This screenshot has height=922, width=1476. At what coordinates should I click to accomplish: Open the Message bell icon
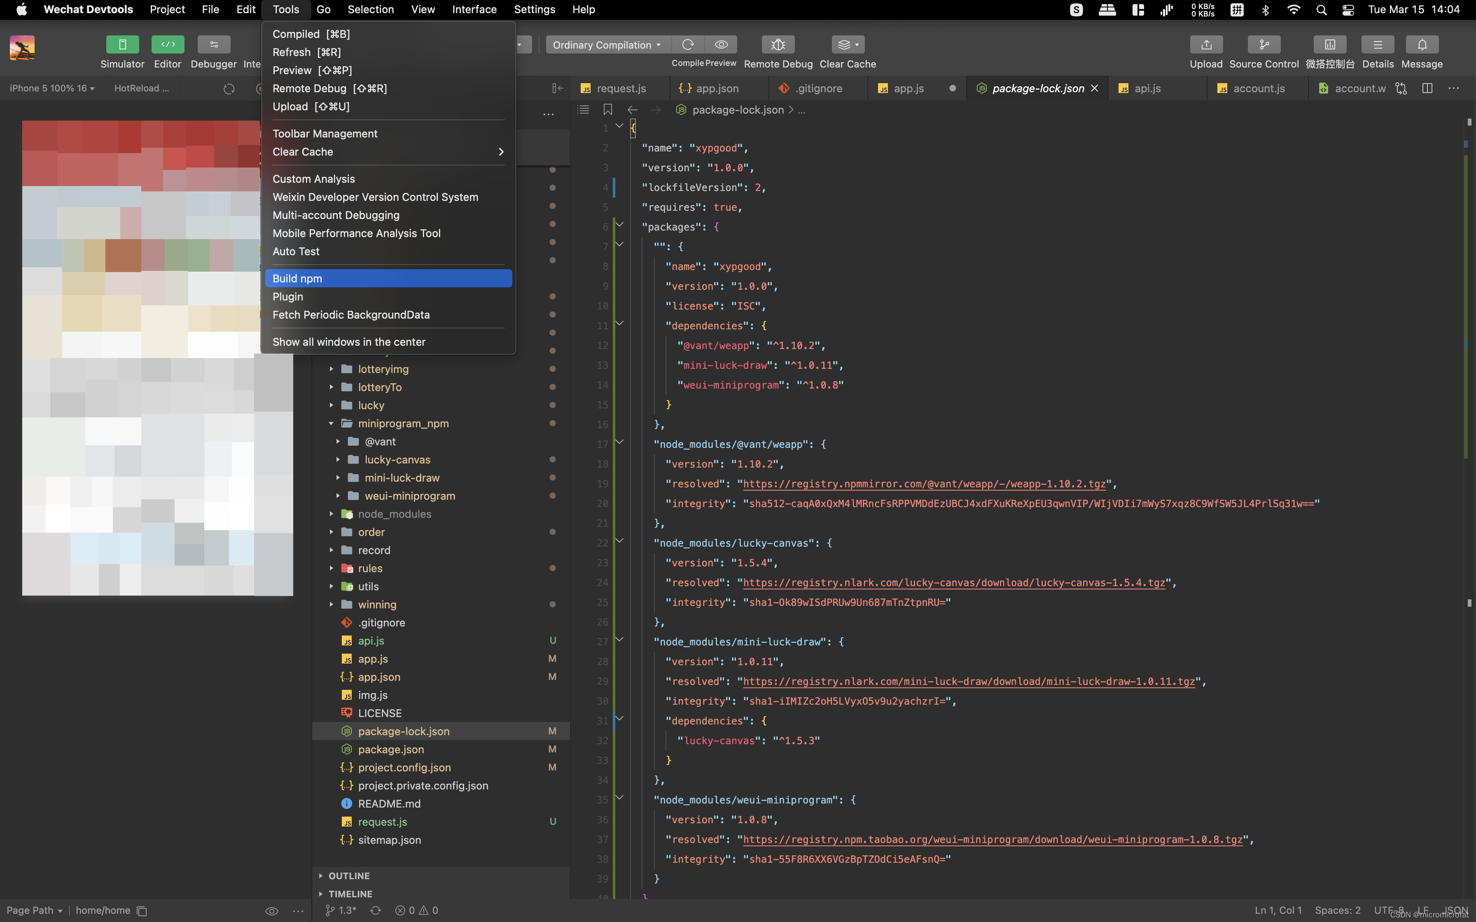(1422, 44)
